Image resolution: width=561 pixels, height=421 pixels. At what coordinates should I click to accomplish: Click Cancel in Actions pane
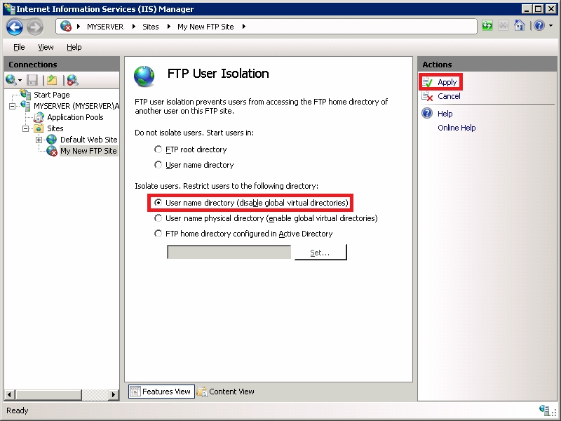(449, 96)
